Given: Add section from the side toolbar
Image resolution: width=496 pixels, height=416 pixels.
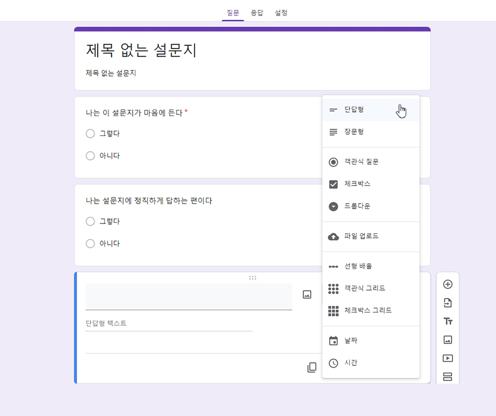Looking at the screenshot, I should point(448,376).
